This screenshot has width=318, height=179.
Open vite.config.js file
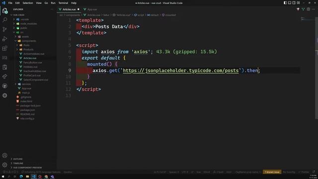click(27, 118)
